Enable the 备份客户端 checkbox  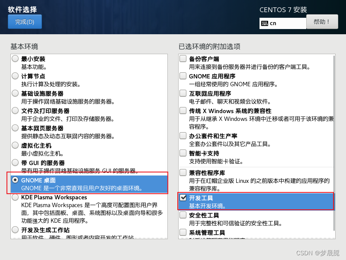point(183,58)
